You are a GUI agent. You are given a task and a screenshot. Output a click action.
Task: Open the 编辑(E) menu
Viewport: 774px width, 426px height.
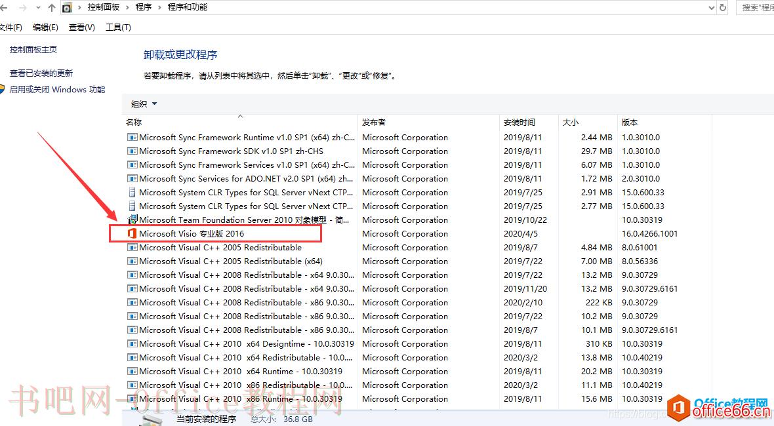coord(45,27)
